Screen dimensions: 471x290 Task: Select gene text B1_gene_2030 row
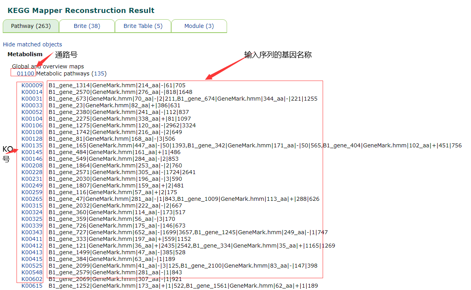pos(115,179)
